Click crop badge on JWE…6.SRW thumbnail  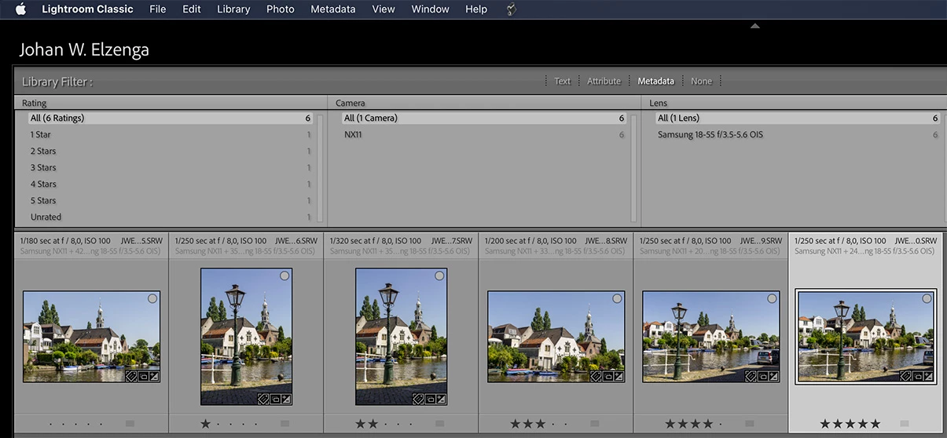click(275, 399)
